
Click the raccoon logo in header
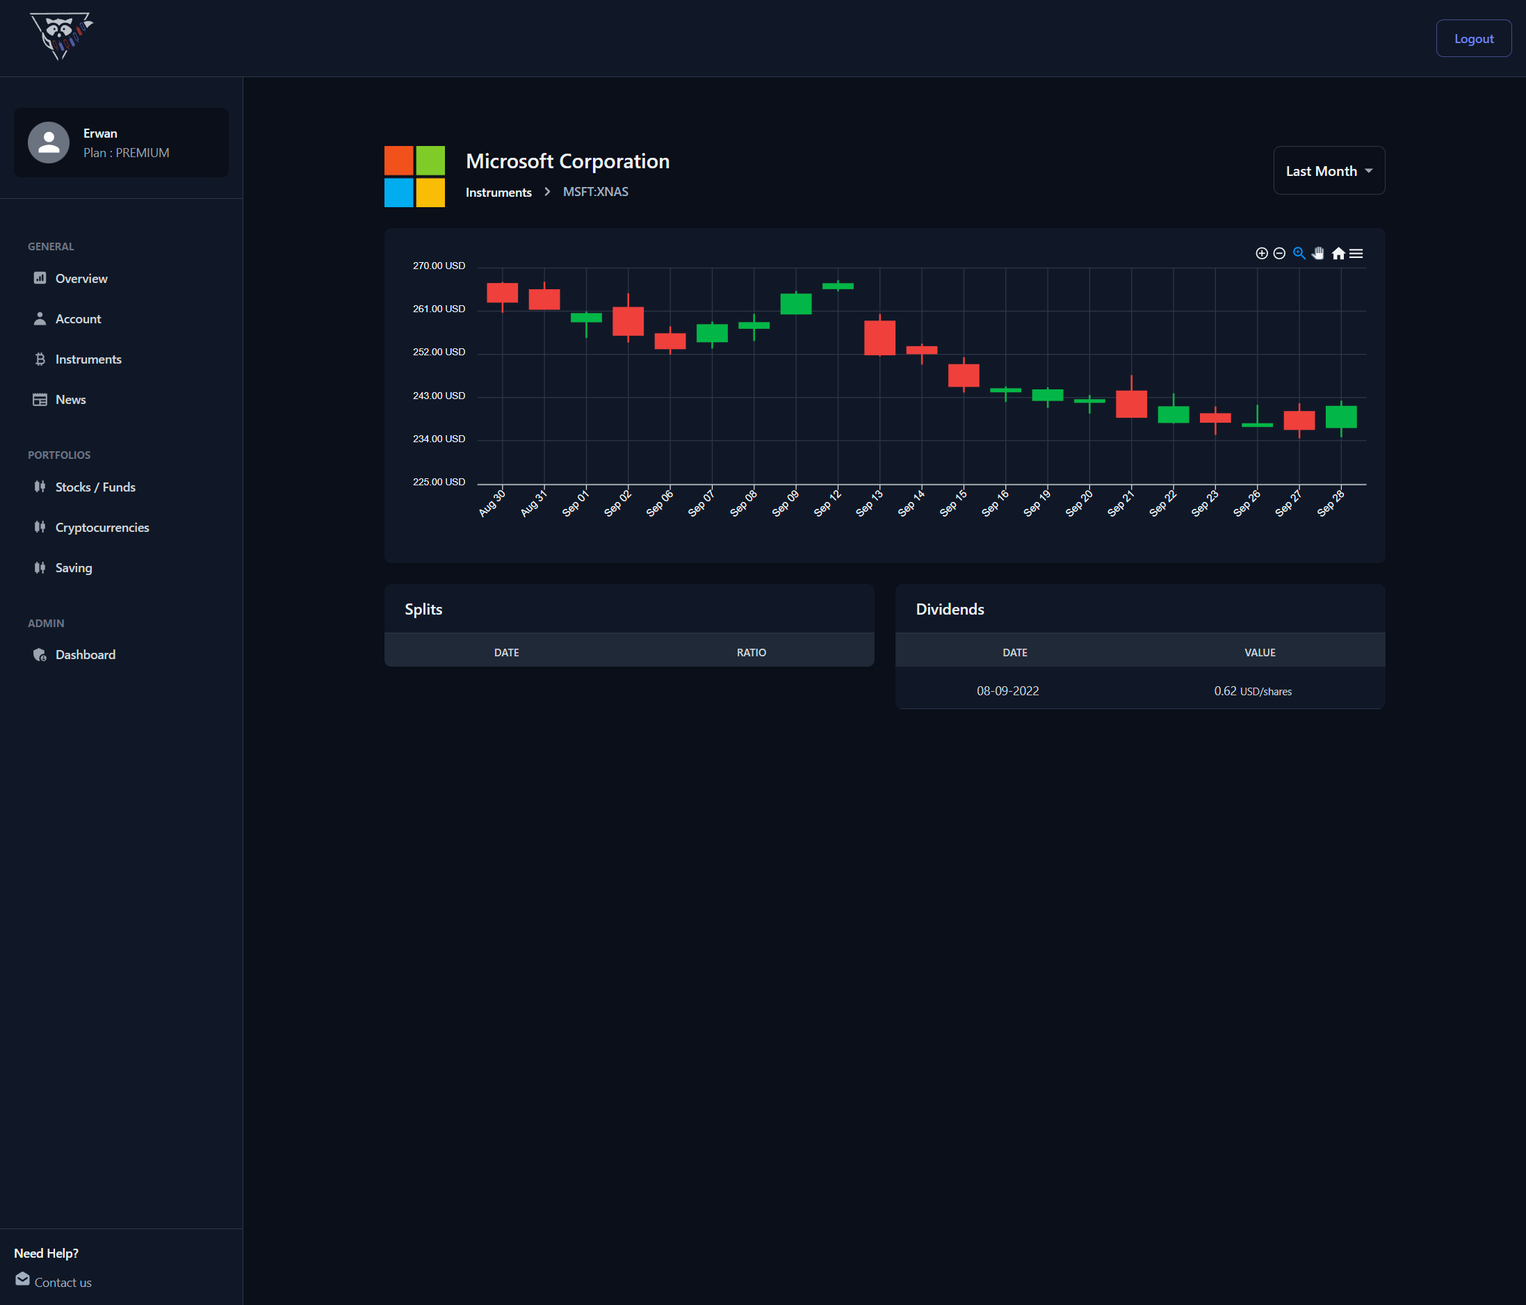click(61, 36)
